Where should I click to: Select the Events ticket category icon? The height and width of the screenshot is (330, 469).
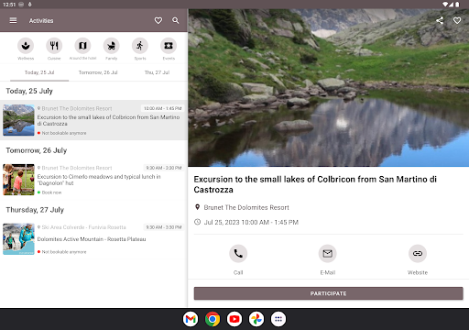(169, 46)
